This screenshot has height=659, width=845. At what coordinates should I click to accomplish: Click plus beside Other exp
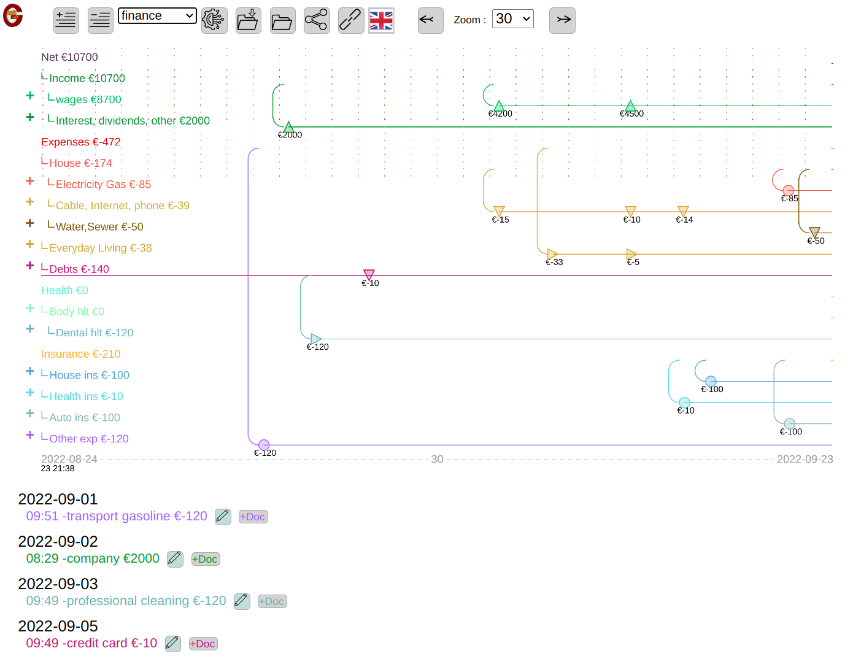(29, 434)
